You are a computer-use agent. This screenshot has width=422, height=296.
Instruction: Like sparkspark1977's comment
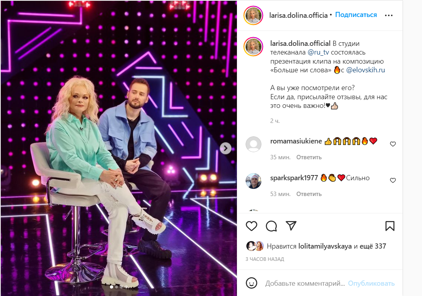pyautogui.click(x=393, y=180)
